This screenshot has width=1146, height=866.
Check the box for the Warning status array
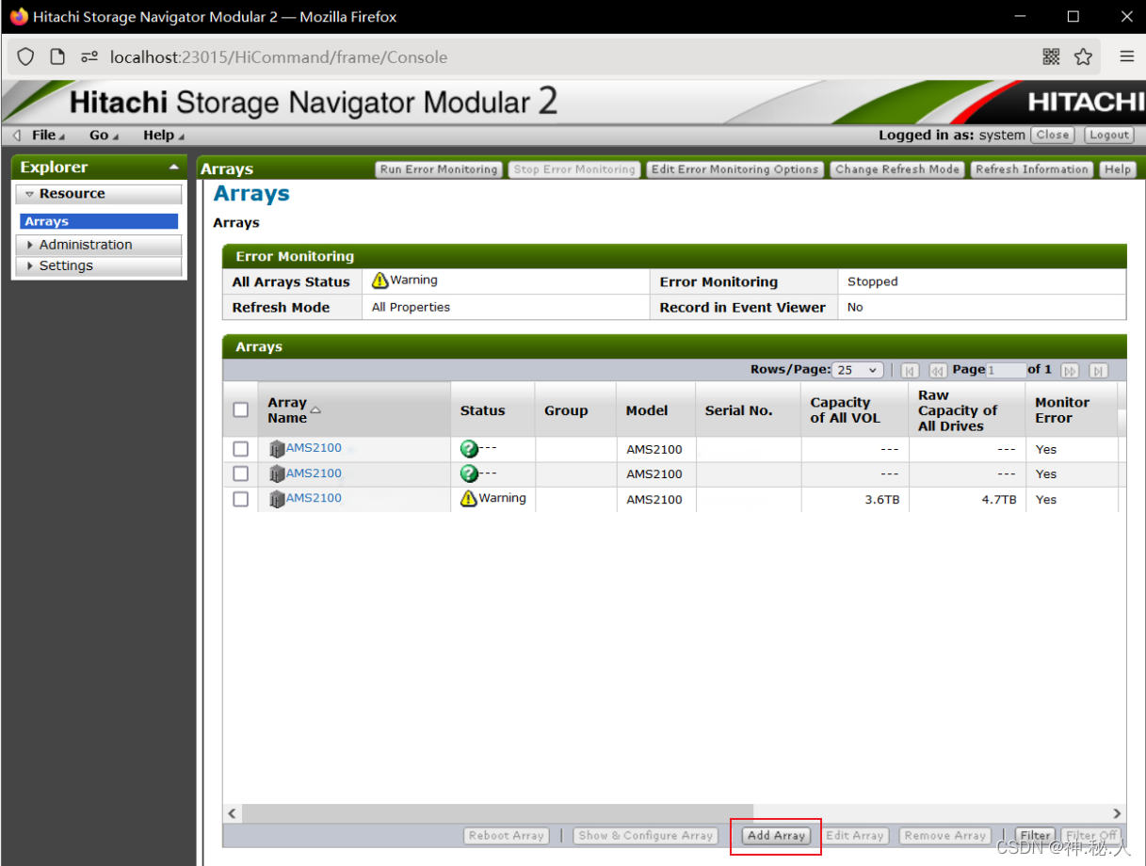tap(241, 499)
